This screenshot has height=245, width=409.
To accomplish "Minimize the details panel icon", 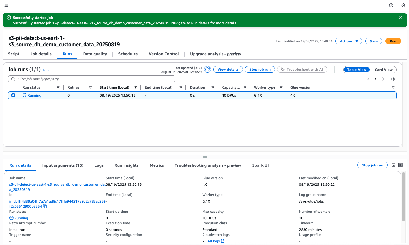I will click(x=394, y=165).
